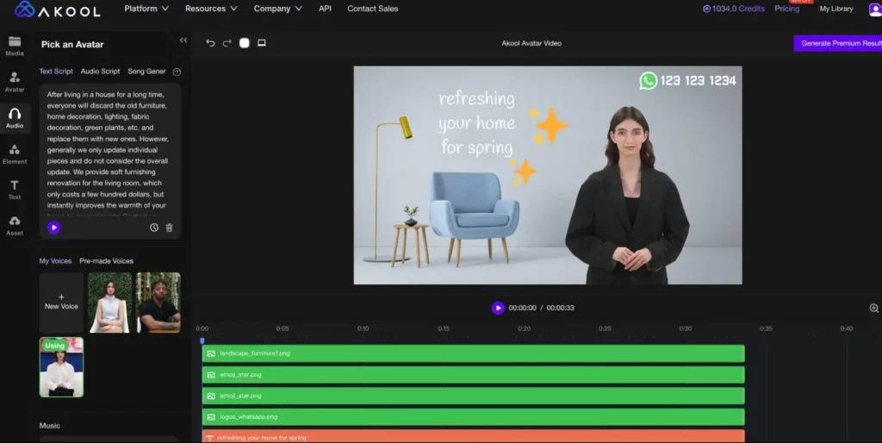Screen dimensions: 882x443
Task: Collapse the Pick an Avatar panel
Action: click(x=183, y=41)
